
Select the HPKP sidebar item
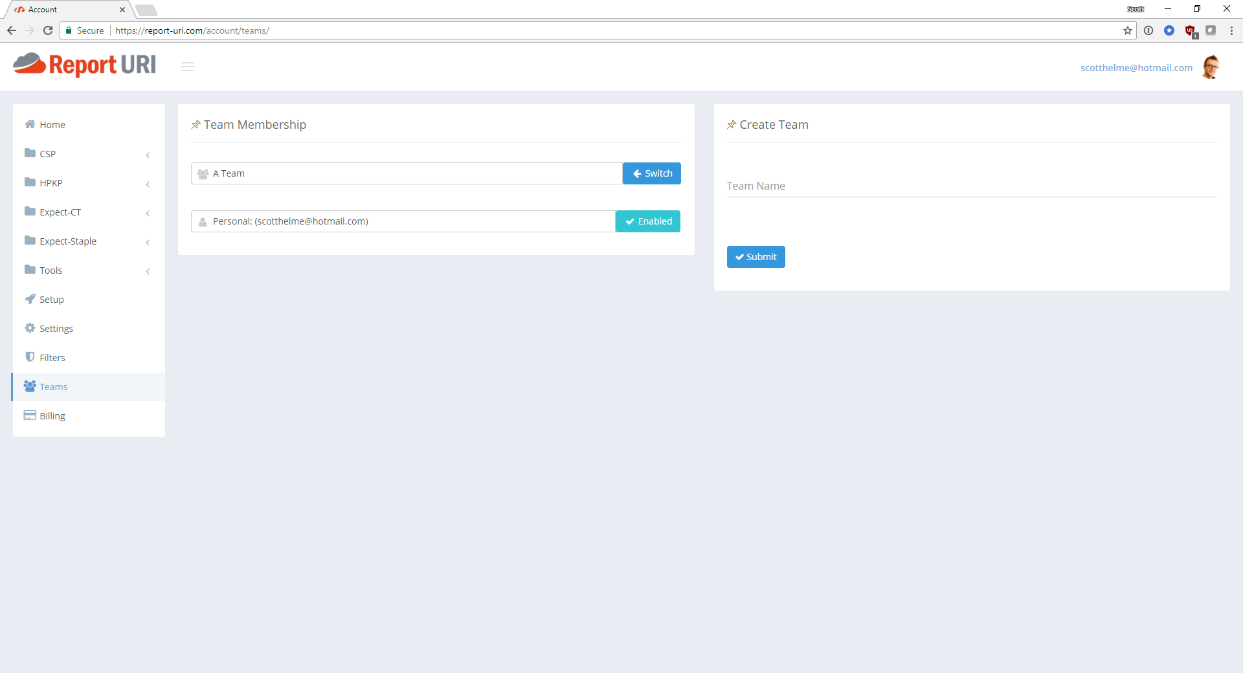[51, 182]
